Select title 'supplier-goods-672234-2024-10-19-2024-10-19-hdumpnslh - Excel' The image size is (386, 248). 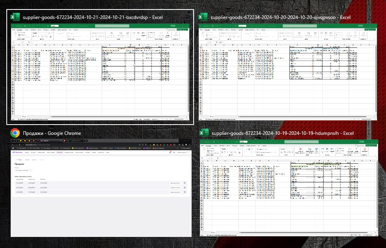[x=283, y=133]
